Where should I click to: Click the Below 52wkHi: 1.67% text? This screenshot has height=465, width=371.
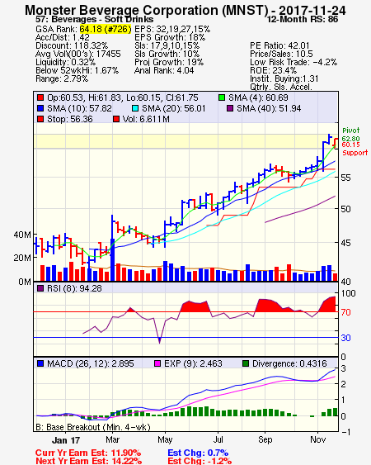(77, 70)
